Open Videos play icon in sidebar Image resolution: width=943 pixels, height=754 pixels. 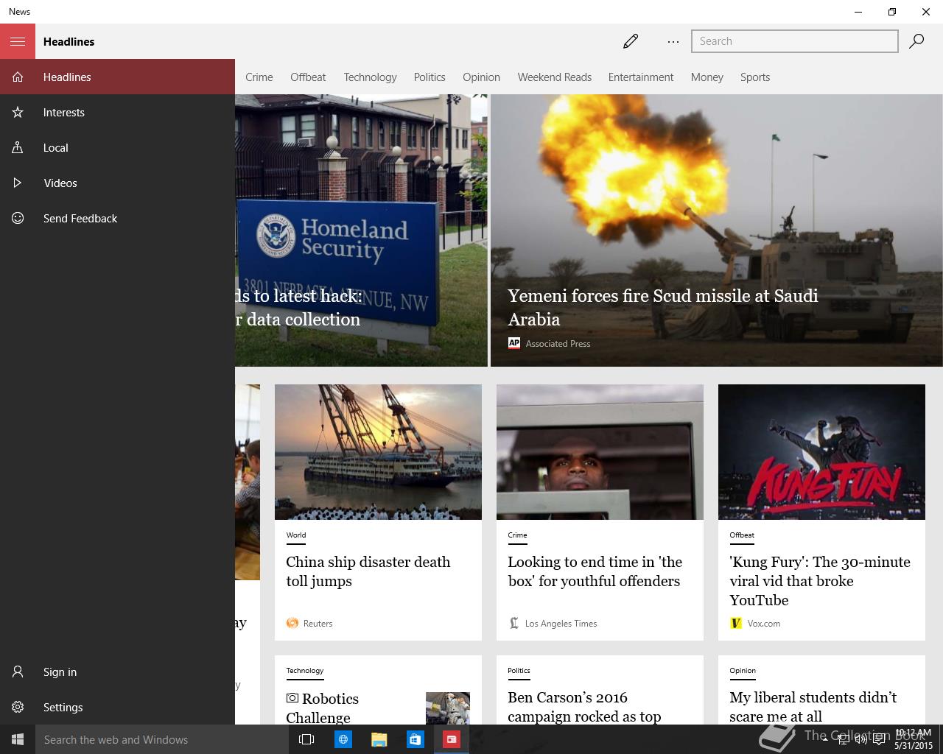point(18,183)
